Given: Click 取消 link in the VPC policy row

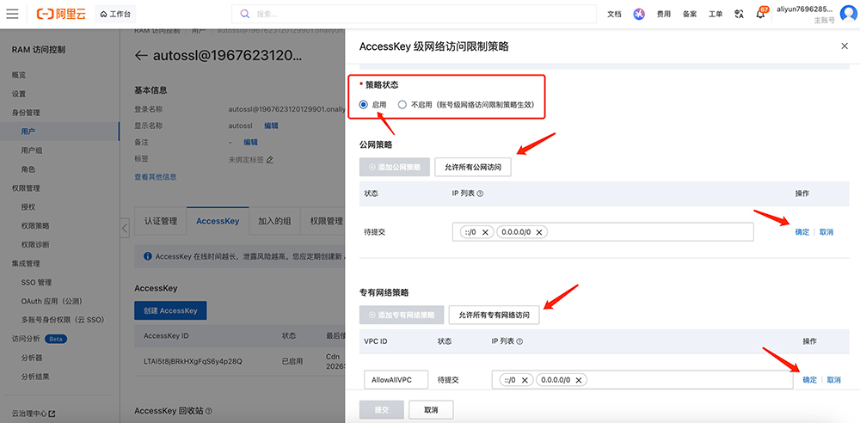Looking at the screenshot, I should 833,380.
